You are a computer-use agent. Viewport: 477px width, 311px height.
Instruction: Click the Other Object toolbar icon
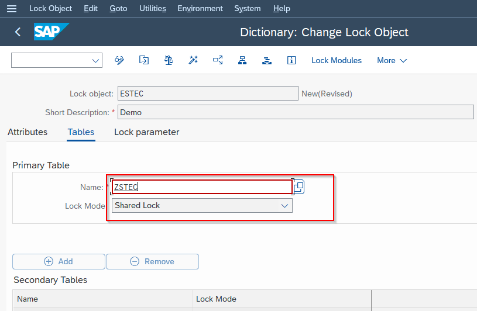[x=144, y=60]
